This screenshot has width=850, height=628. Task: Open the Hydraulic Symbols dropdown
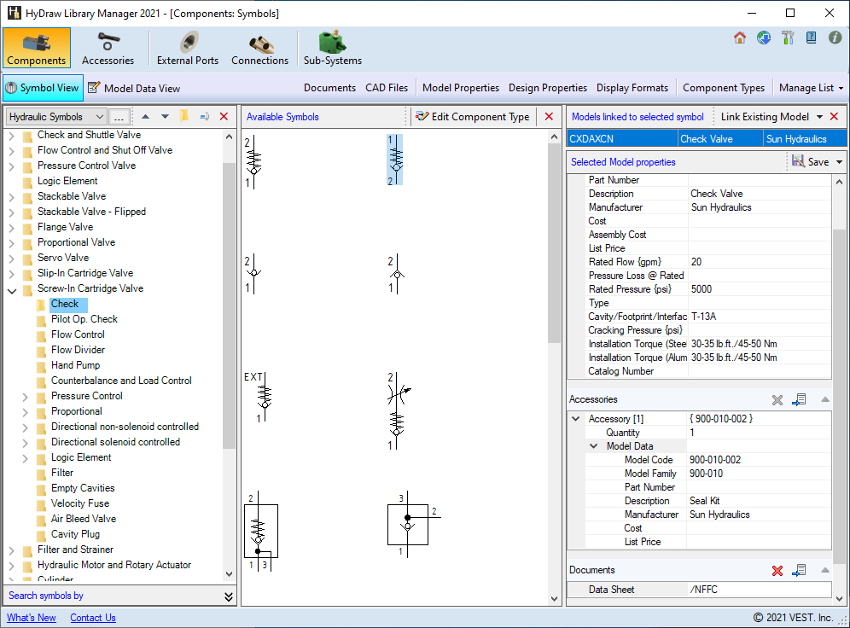(x=55, y=117)
